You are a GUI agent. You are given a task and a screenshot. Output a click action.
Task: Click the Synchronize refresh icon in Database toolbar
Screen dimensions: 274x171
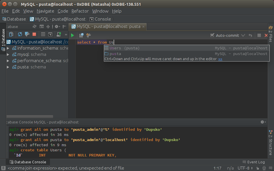coord(20,34)
